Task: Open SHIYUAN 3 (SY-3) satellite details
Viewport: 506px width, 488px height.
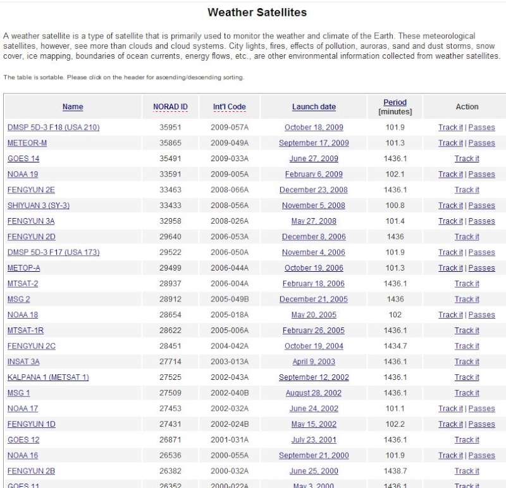Action: 39,205
